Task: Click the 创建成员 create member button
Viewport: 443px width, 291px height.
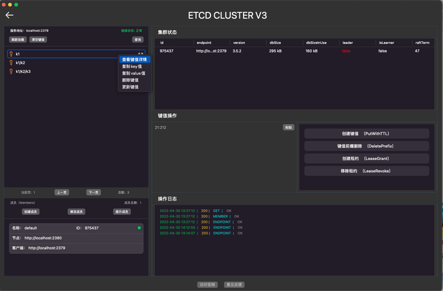Action: coord(31,212)
